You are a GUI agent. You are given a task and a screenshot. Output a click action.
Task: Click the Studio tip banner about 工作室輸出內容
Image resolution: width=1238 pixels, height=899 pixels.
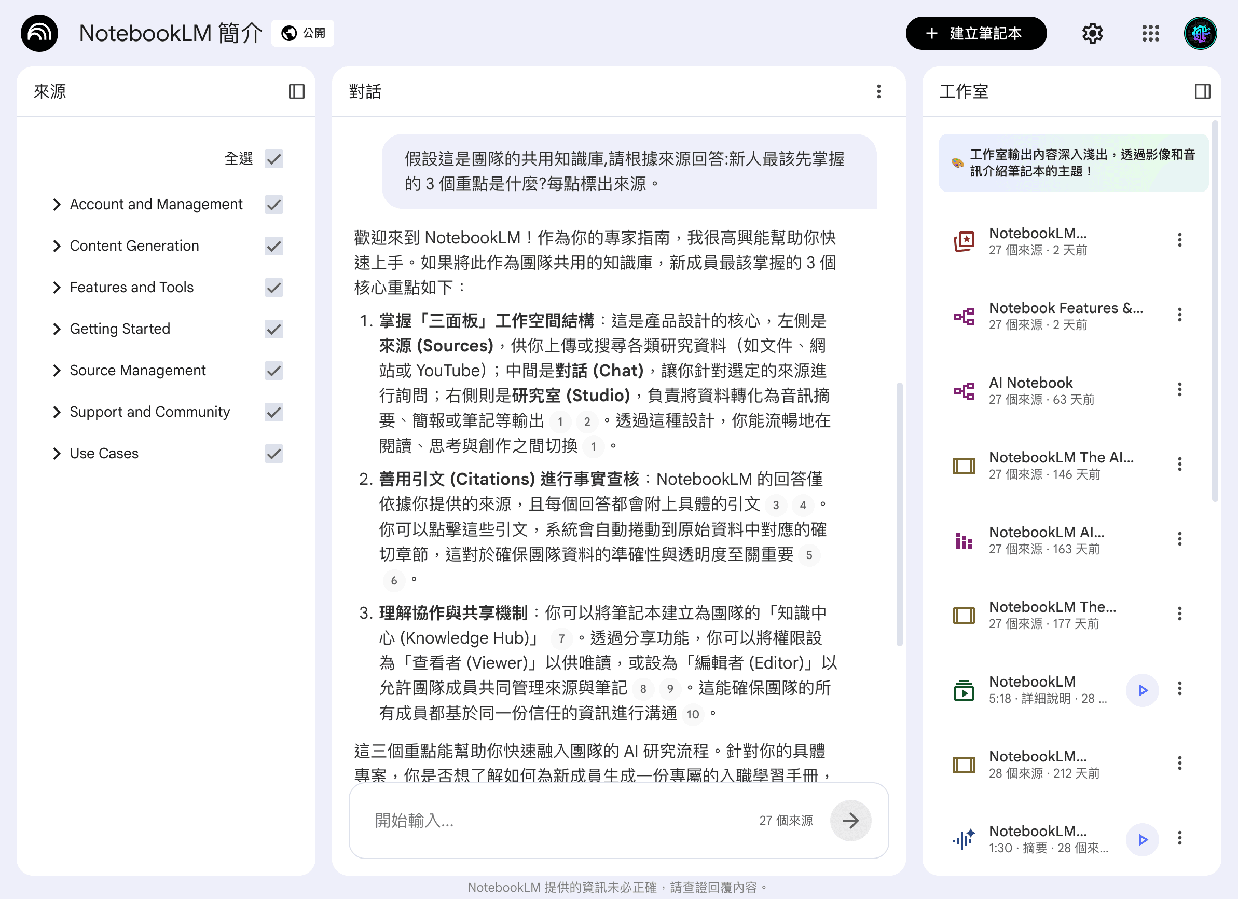1073,163
